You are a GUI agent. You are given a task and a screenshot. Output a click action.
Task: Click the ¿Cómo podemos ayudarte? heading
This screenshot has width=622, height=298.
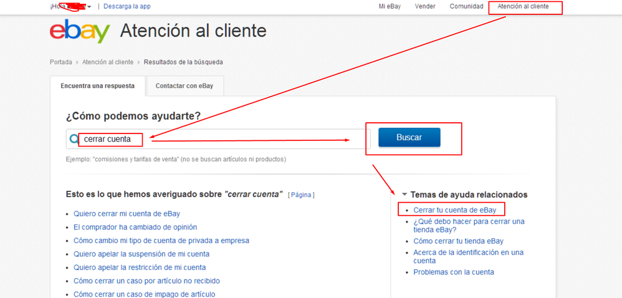coord(133,116)
